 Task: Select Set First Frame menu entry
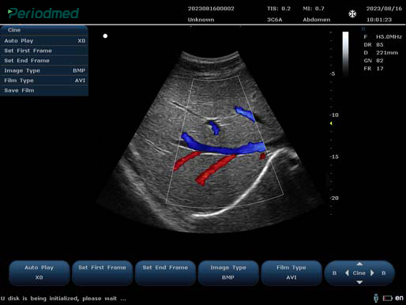[44, 51]
